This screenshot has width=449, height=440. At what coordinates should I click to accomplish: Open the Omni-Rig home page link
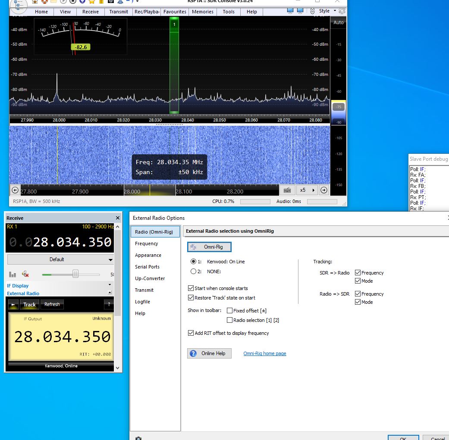pyautogui.click(x=264, y=353)
